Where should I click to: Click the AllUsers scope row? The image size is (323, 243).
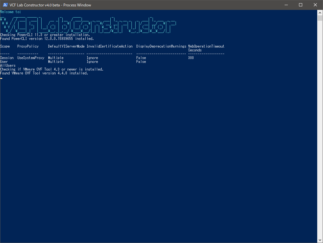8,65
